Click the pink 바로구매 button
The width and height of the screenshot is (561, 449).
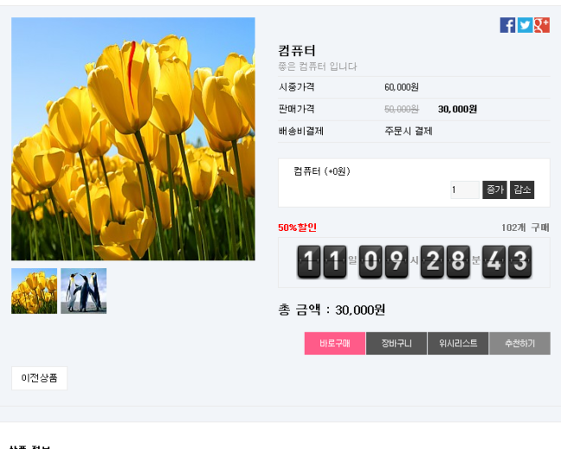(x=335, y=343)
